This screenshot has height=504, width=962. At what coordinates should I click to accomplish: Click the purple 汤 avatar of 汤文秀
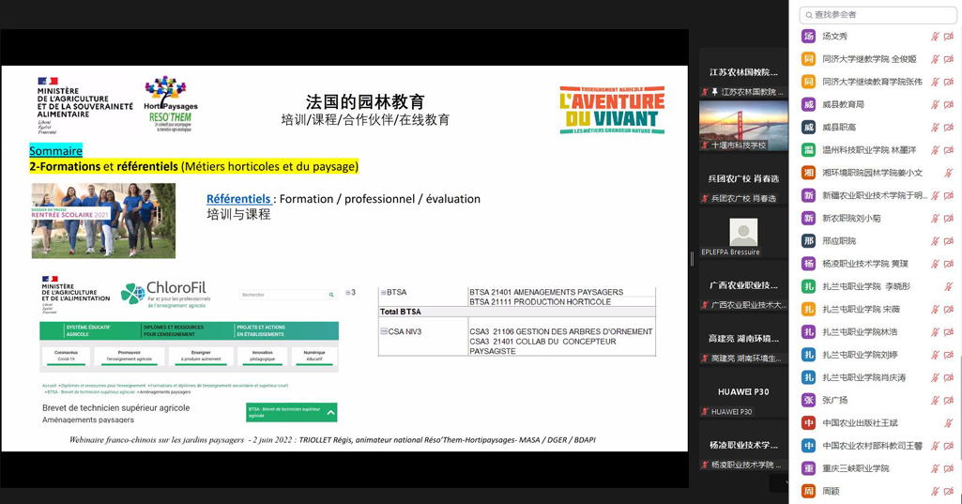(x=809, y=37)
